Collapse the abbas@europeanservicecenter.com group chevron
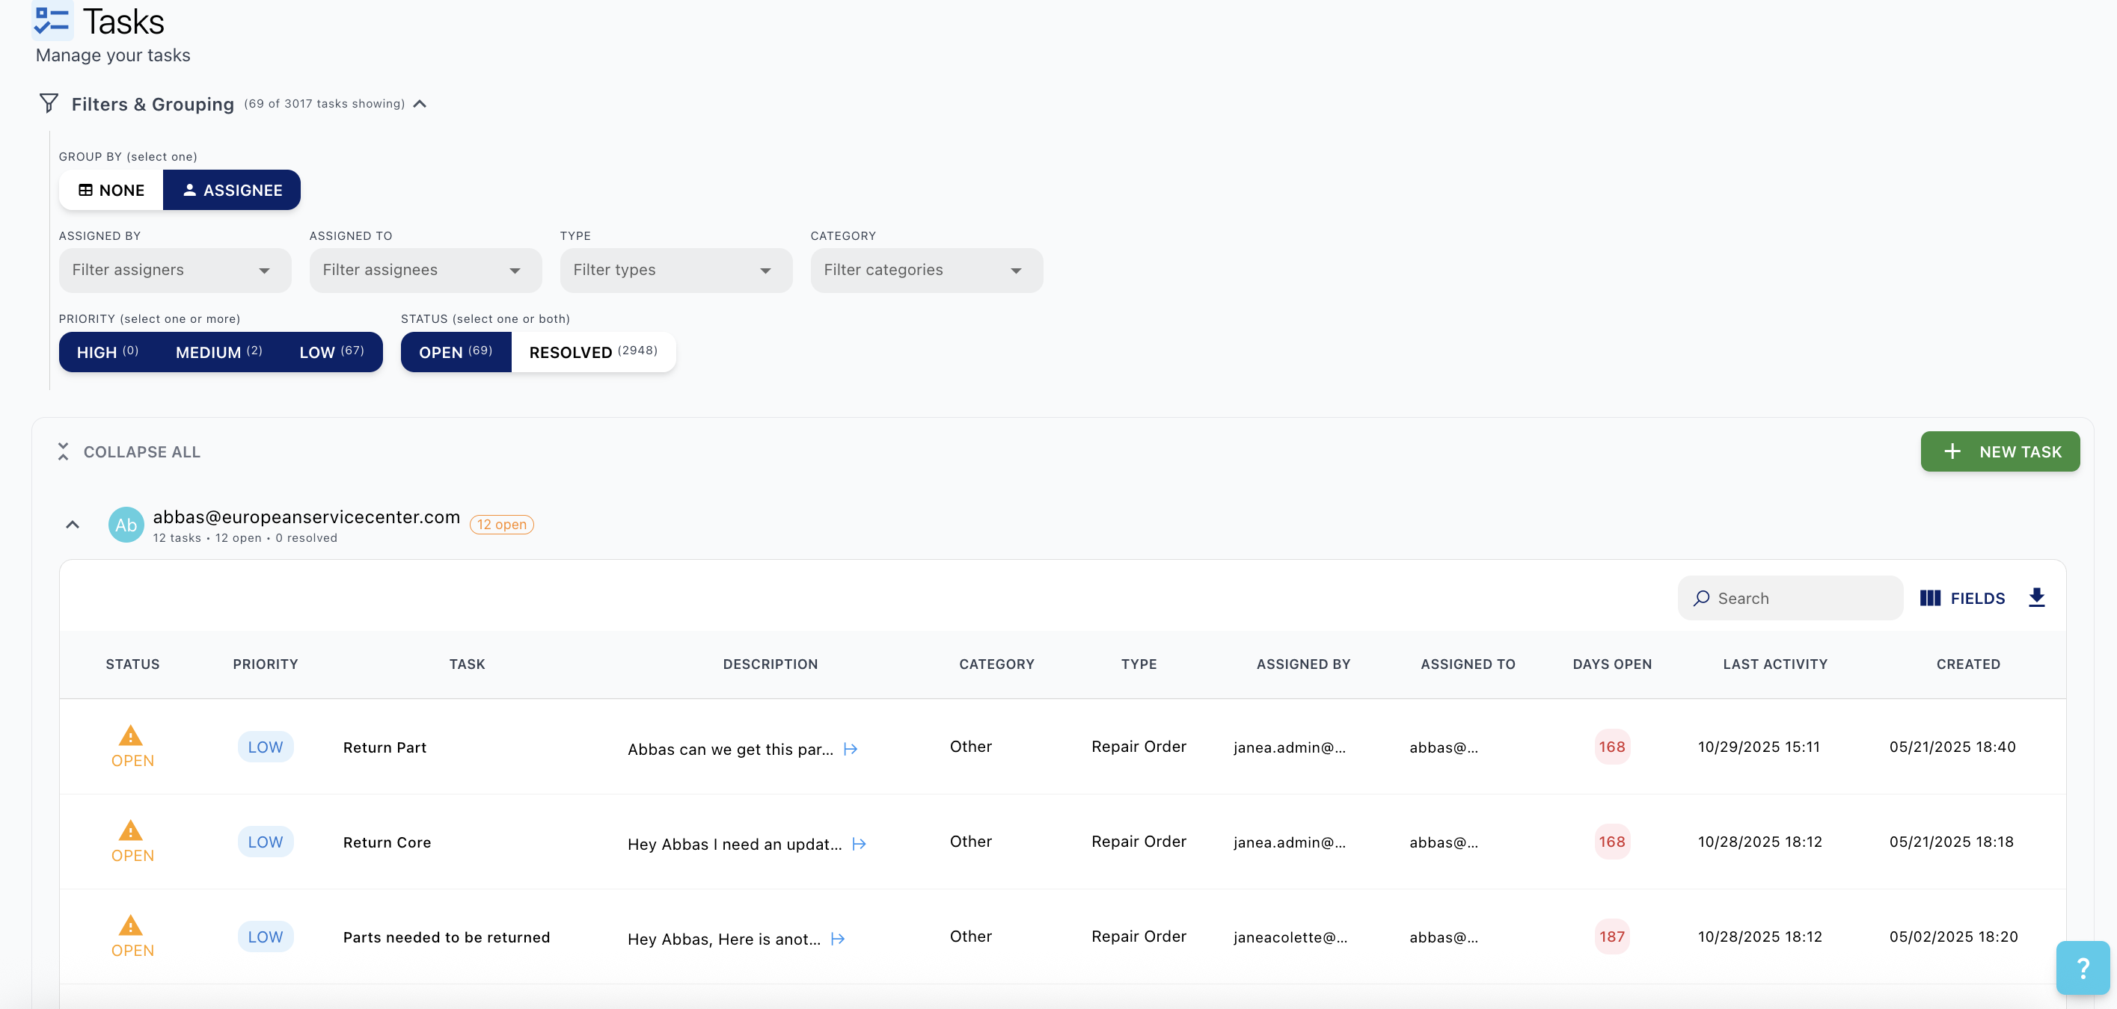 pyautogui.click(x=73, y=525)
